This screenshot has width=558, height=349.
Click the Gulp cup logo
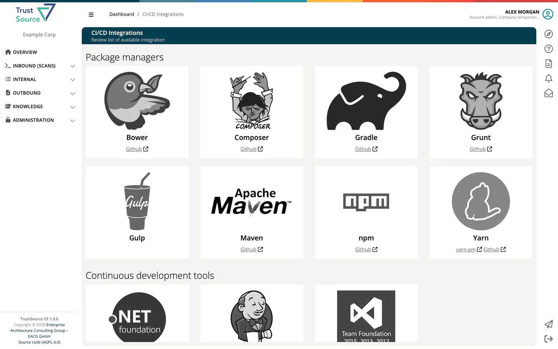tap(137, 201)
